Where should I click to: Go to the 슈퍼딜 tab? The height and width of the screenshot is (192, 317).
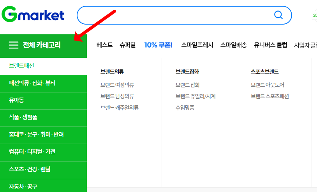pyautogui.click(x=128, y=45)
